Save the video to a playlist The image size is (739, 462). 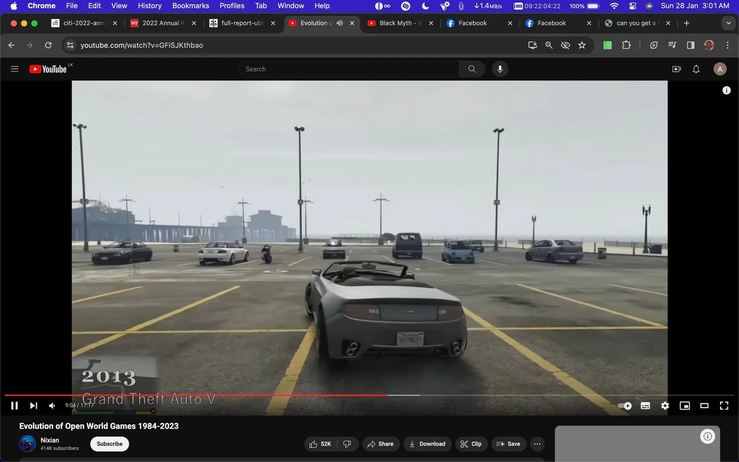[x=508, y=444]
